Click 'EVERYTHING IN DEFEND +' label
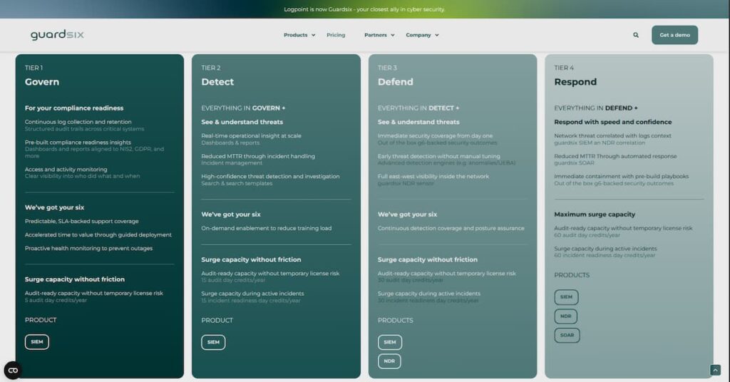730x382 pixels. pyautogui.click(x=595, y=108)
